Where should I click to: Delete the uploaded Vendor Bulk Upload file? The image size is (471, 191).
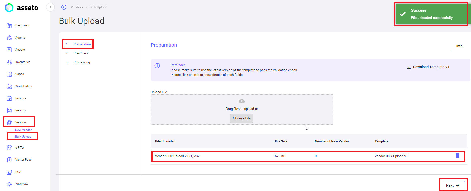point(457,155)
